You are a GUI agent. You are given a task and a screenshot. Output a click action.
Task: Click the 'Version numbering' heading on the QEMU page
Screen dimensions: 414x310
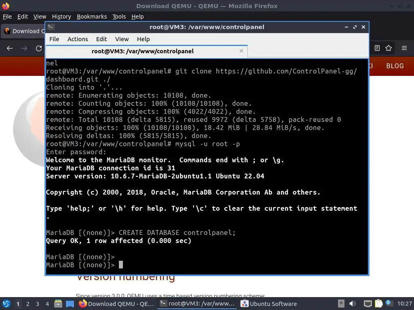[126, 279]
